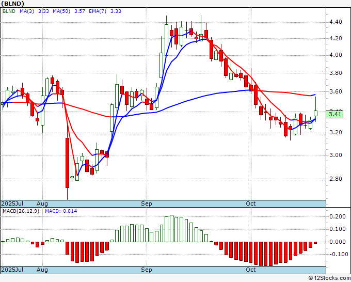
Task: Click the 3.60 price axis label
Action: (x=336, y=91)
